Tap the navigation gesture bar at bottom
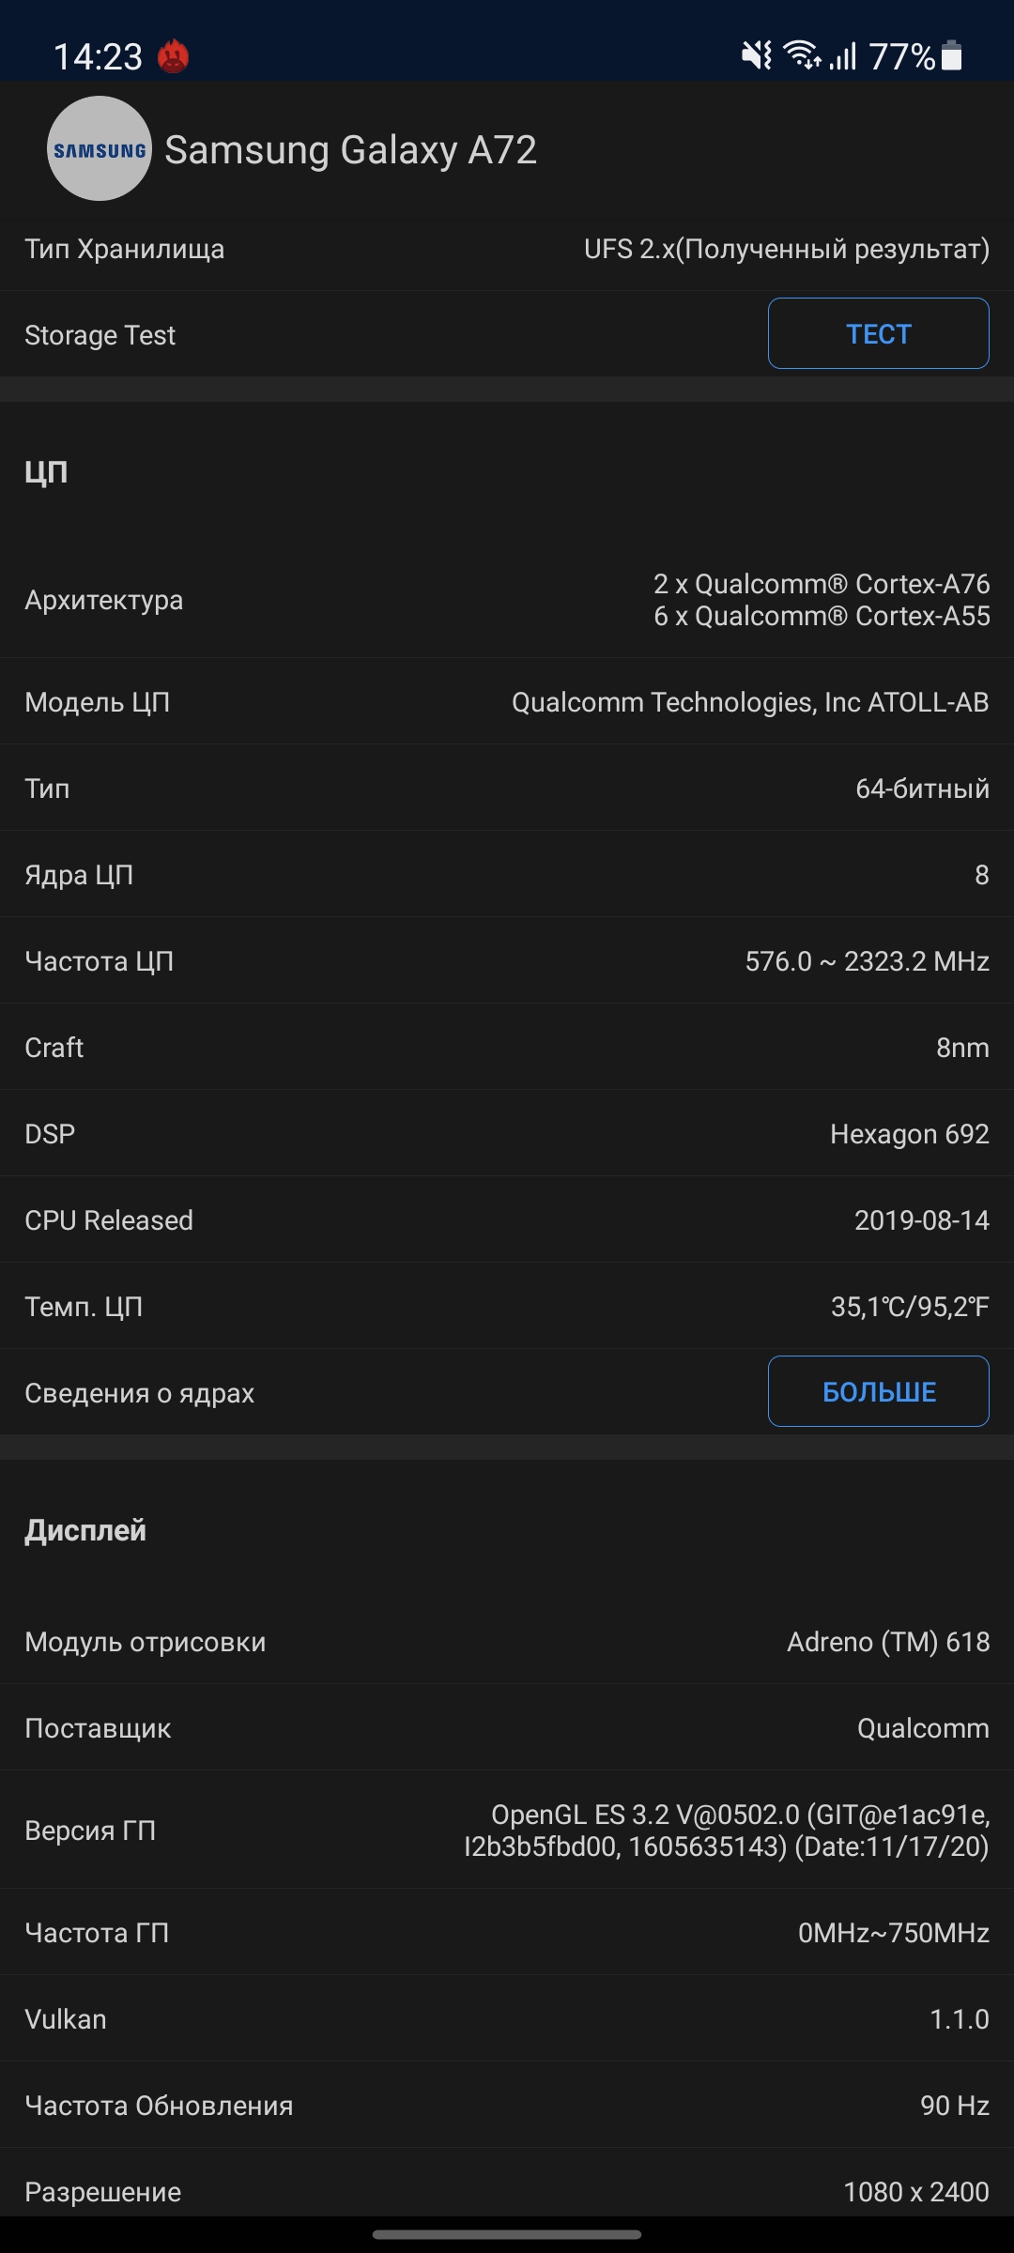 (x=507, y=2235)
